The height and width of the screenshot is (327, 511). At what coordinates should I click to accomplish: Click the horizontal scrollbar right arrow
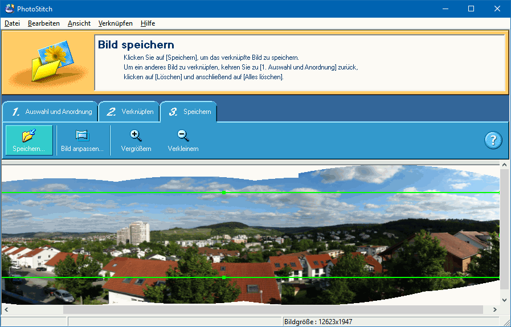[494, 309]
